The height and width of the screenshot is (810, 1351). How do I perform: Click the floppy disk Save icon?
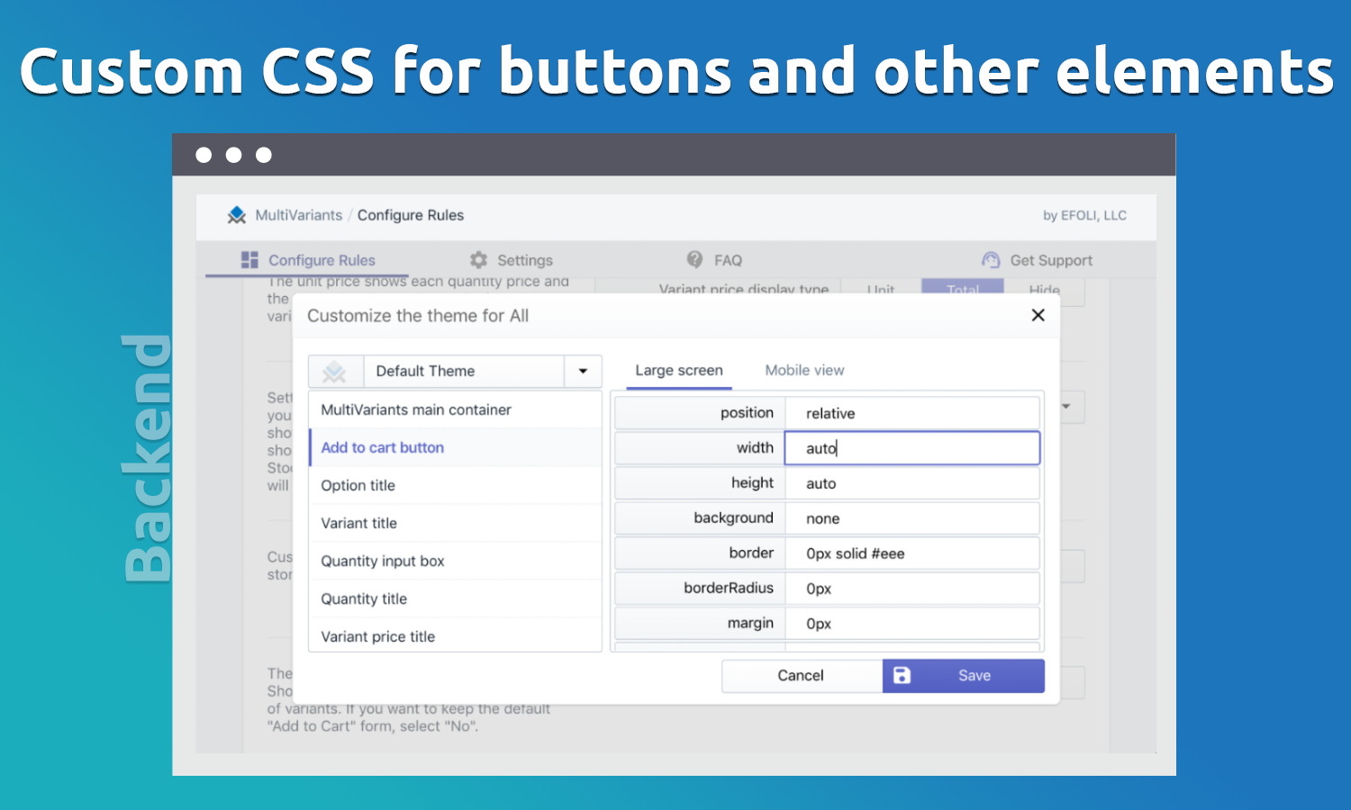pos(902,675)
